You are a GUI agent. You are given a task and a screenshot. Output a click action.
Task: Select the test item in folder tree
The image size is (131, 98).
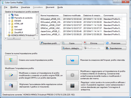coord(16,27)
